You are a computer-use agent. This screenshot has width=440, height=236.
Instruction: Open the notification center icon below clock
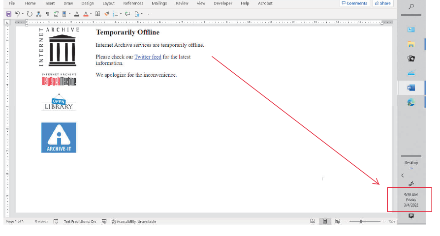coord(411,216)
